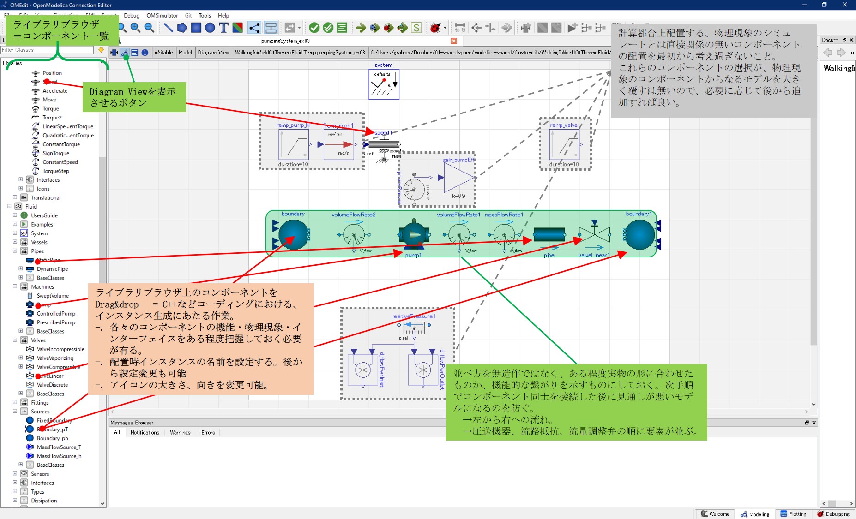The image size is (856, 519).
Task: Switch to Text View button
Action: click(135, 53)
